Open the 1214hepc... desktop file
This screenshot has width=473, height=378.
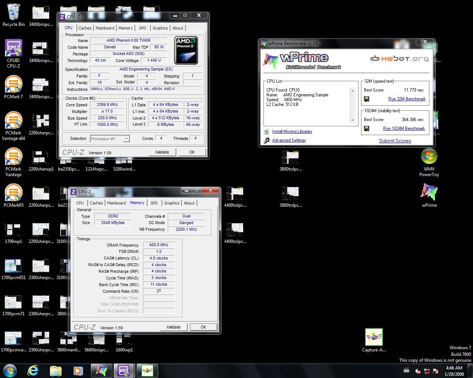[x=96, y=166]
